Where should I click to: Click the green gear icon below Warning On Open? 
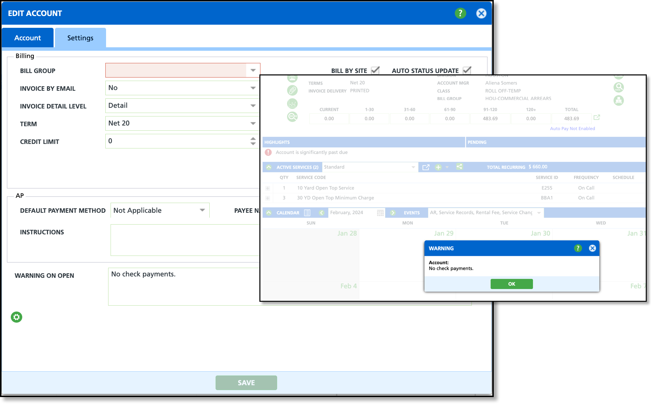click(16, 317)
